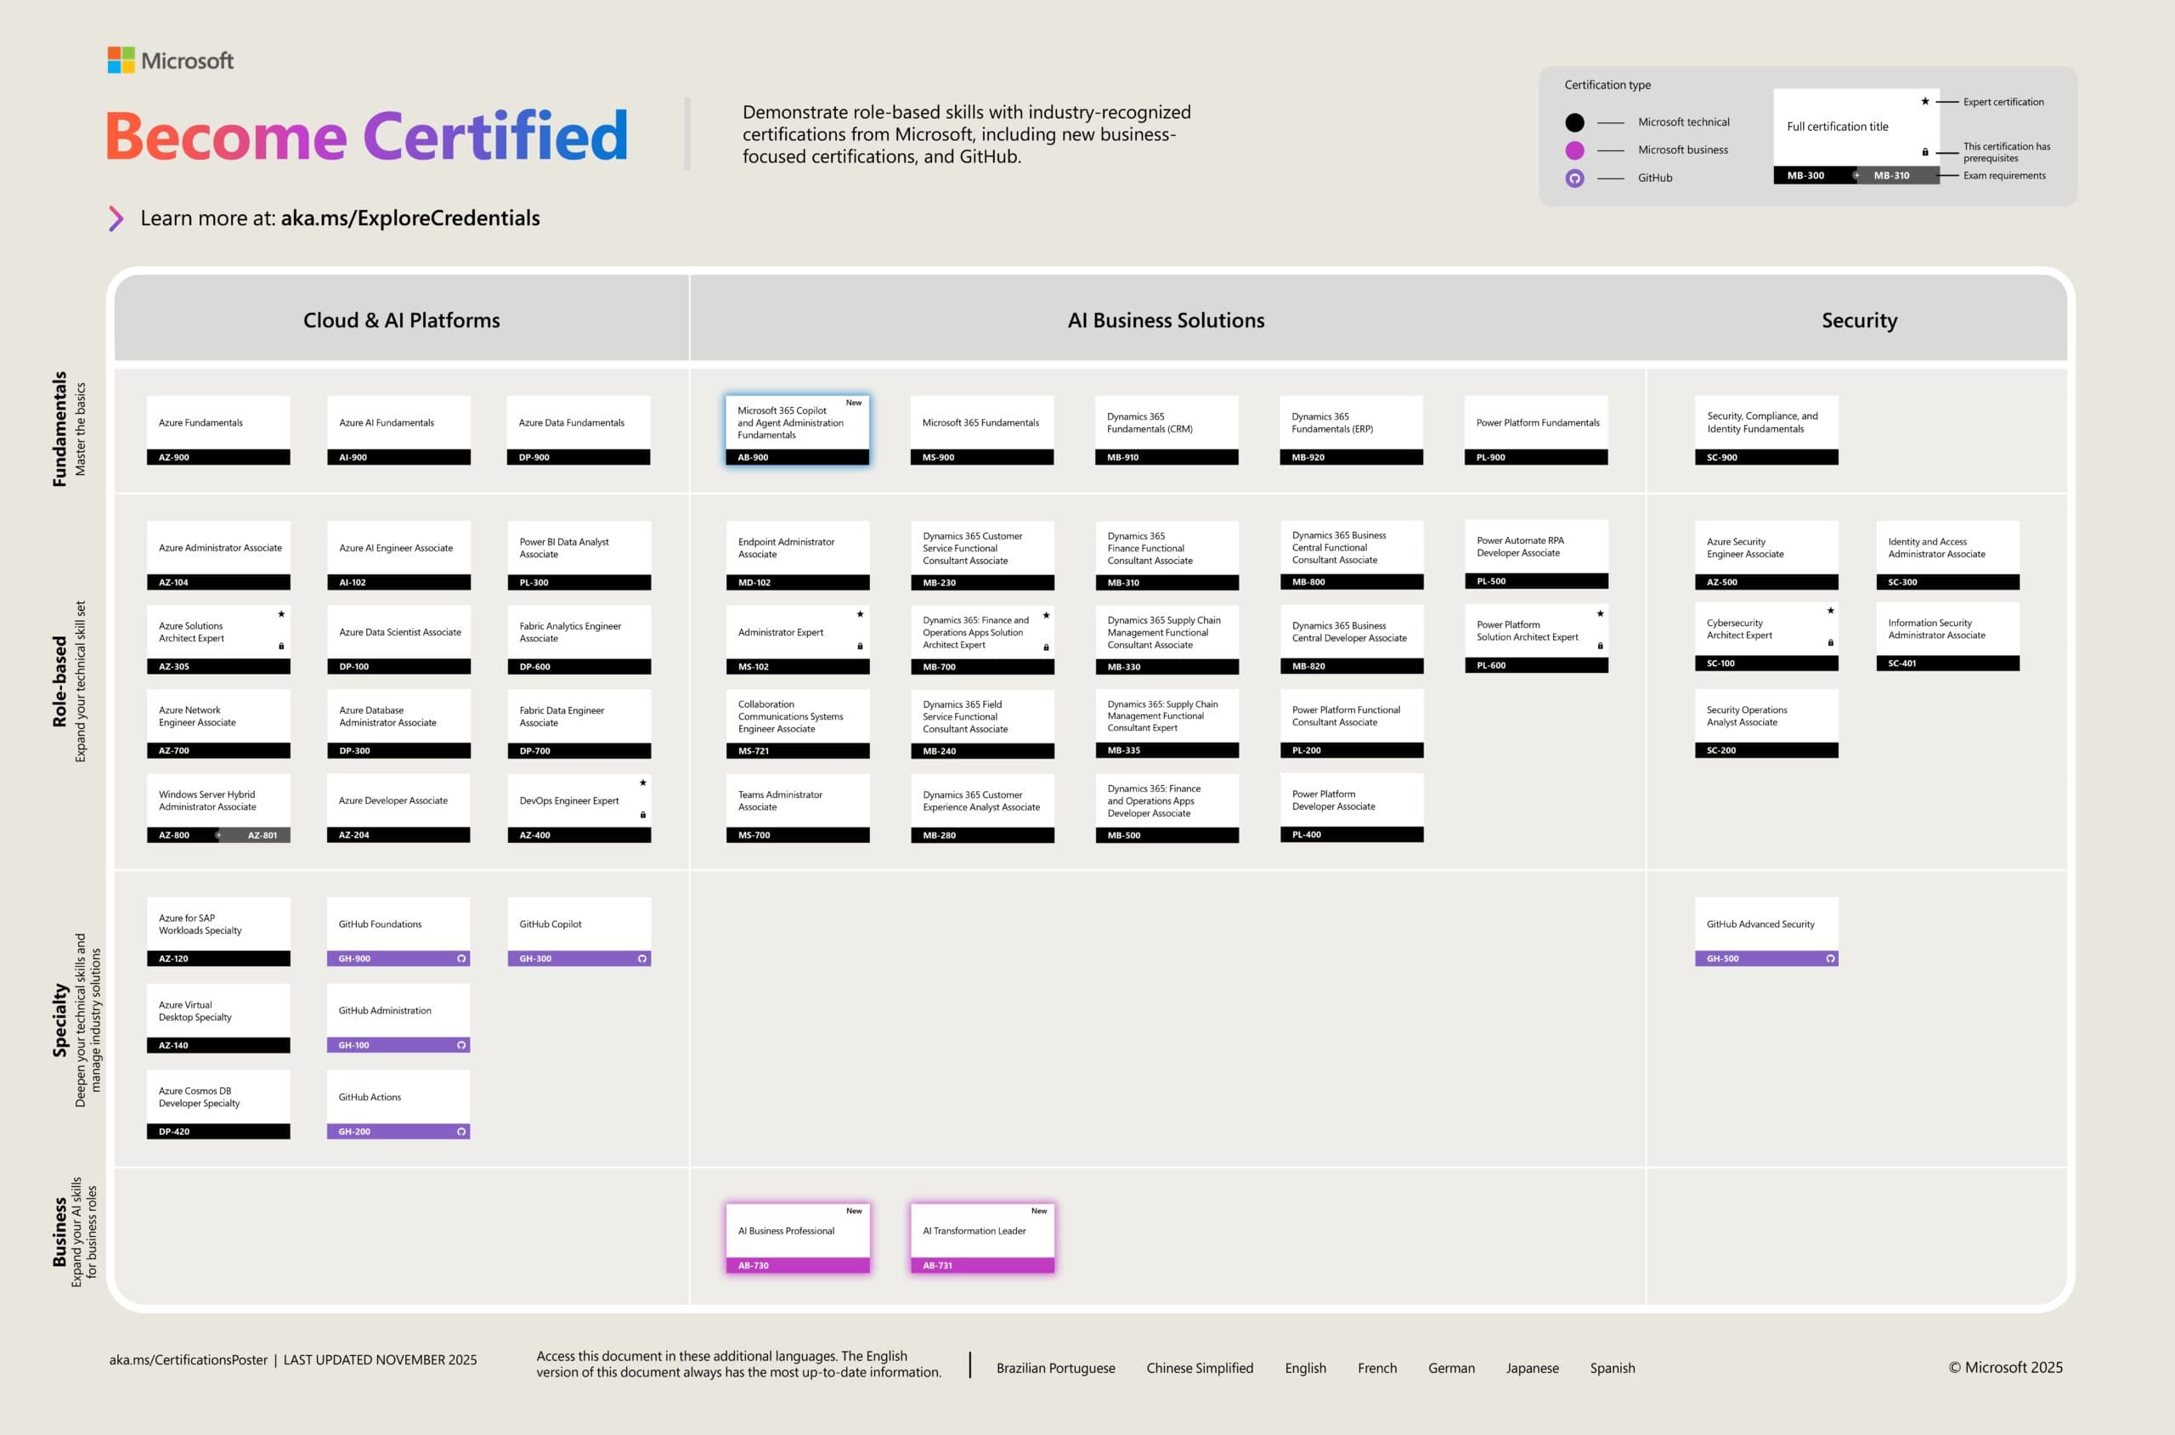Click the aka.ms/CertificationsPoster footer link
Image resolution: width=2175 pixels, height=1435 pixels.
pyautogui.click(x=189, y=1360)
